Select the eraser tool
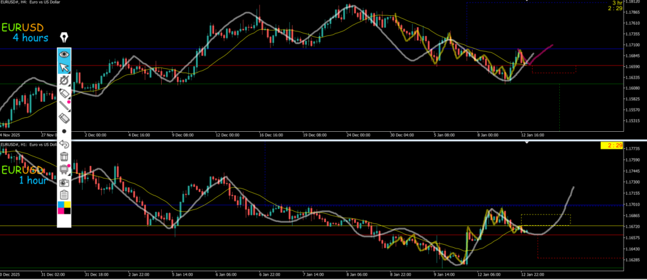Viewport: 647px width, 280px height. click(x=64, y=118)
